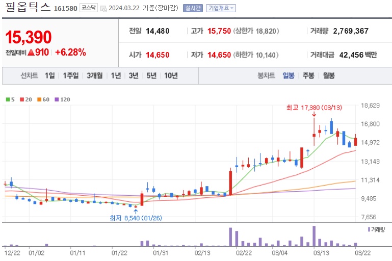The height and width of the screenshot is (261, 392).
Task: Click the 03/13 date axis label
Action: pos(321,253)
